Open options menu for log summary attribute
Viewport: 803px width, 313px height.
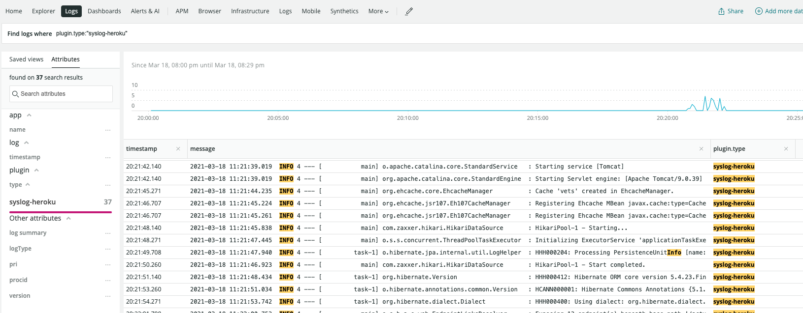(108, 233)
